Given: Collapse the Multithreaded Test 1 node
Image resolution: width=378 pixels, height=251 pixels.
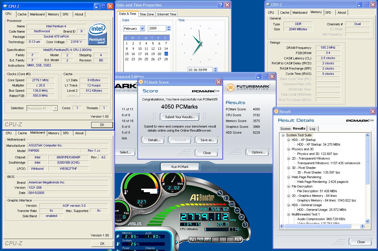Looking at the screenshot, I should coord(289,214).
